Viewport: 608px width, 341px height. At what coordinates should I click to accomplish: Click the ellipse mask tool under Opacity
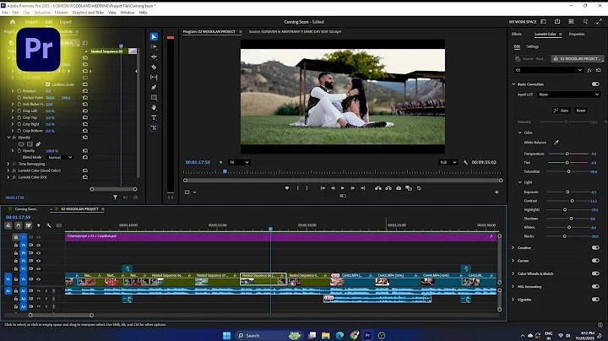click(x=21, y=144)
